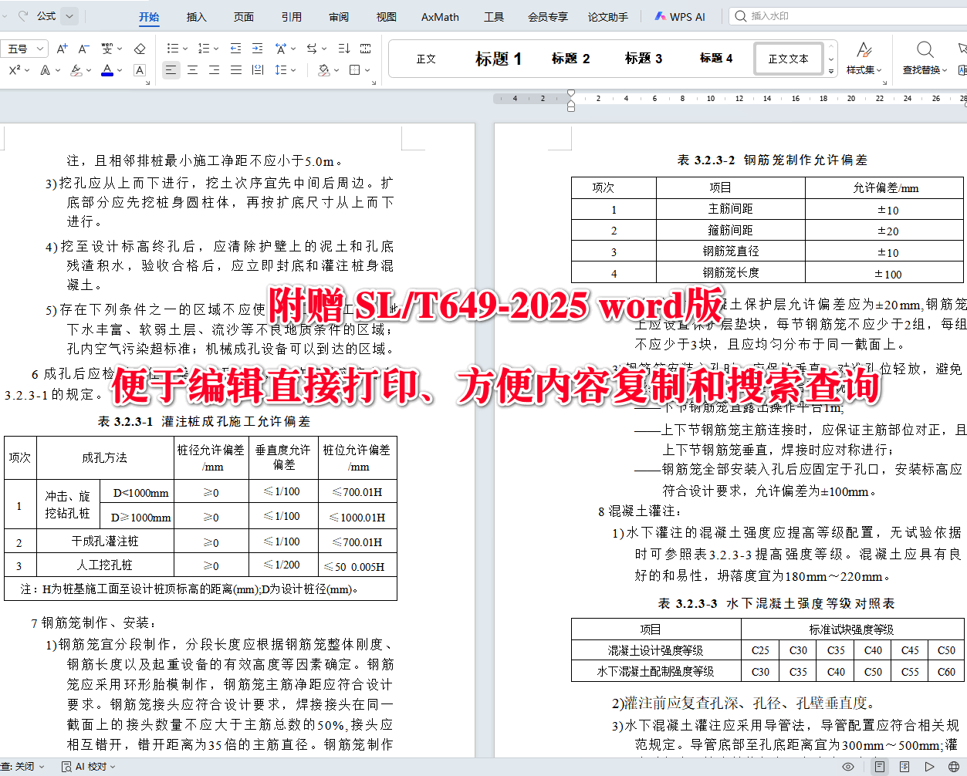Click the paragraph shading bucket icon
967x776 pixels.
pos(323,70)
